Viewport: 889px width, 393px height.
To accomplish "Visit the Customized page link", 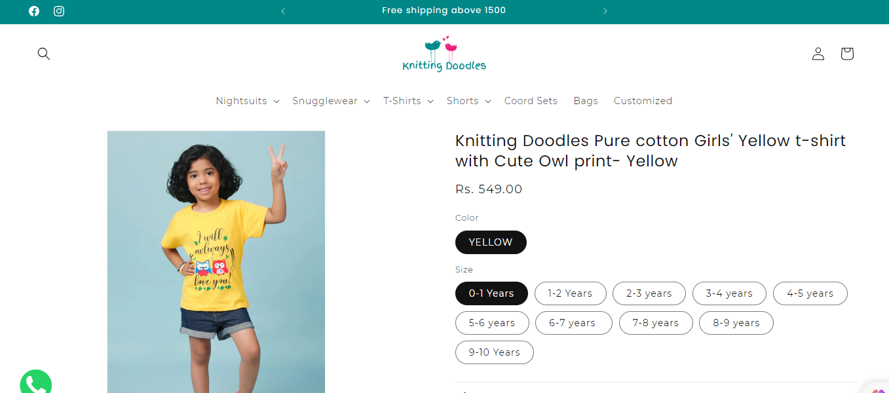I will [x=643, y=101].
